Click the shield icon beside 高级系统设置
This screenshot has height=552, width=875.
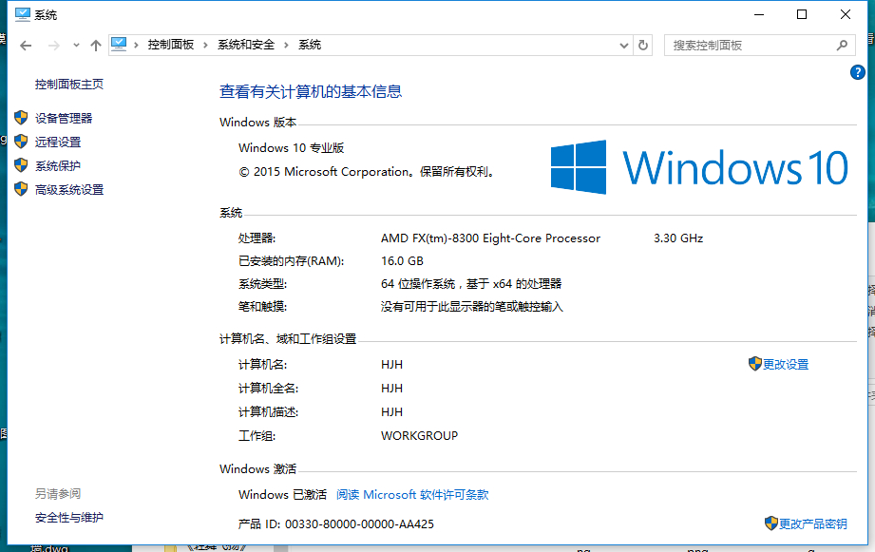pyautogui.click(x=21, y=189)
